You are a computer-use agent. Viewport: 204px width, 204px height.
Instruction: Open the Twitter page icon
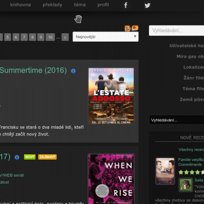pyautogui.click(x=147, y=6)
